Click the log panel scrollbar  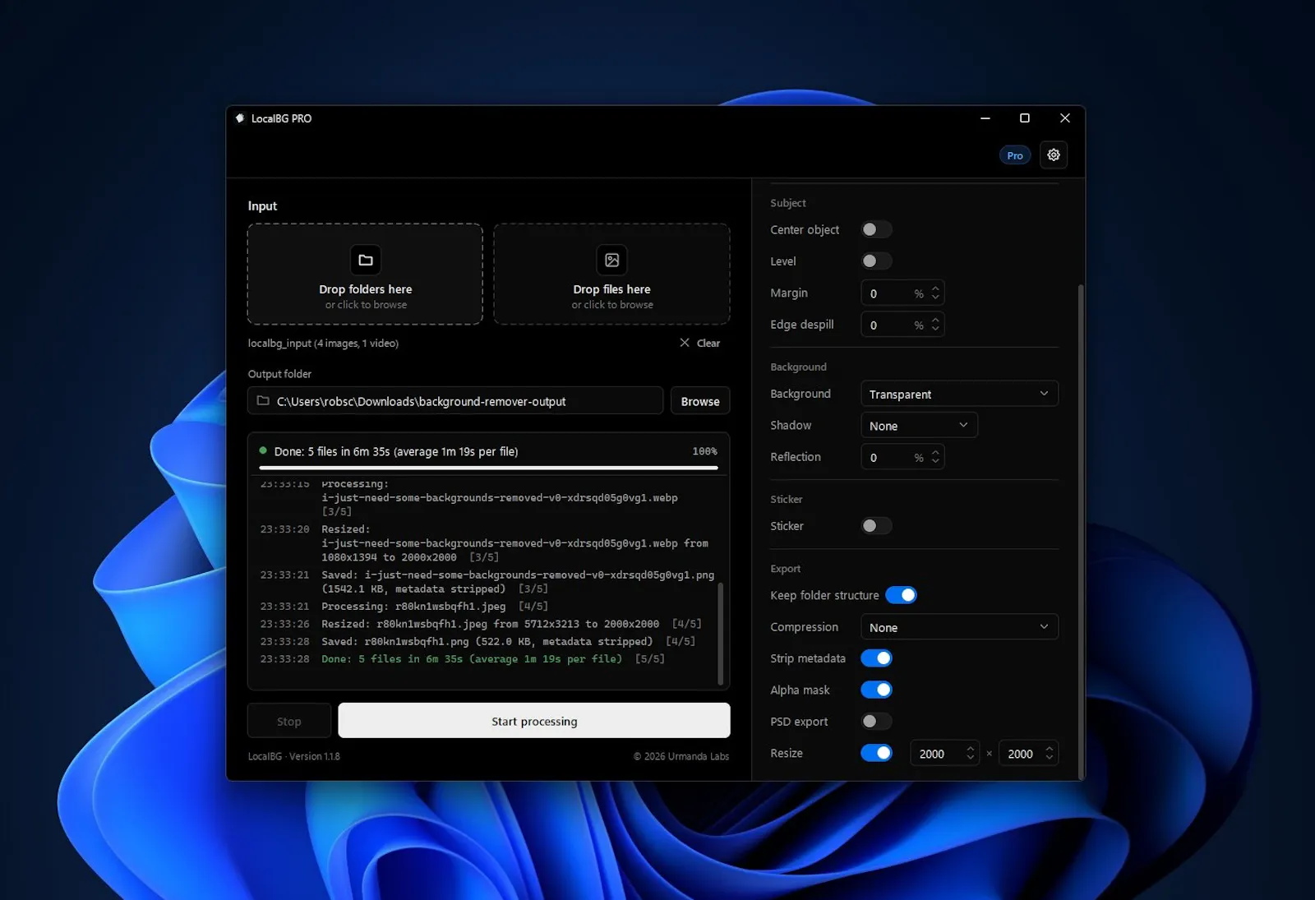(721, 633)
